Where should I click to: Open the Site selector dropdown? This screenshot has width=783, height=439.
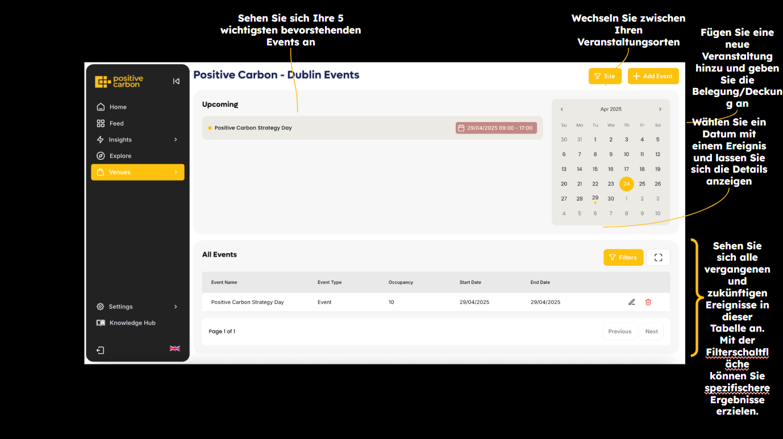pos(605,76)
